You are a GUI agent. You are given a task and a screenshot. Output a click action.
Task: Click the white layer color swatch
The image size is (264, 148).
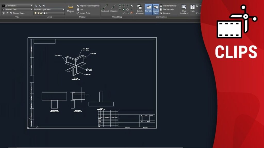pos(44,13)
